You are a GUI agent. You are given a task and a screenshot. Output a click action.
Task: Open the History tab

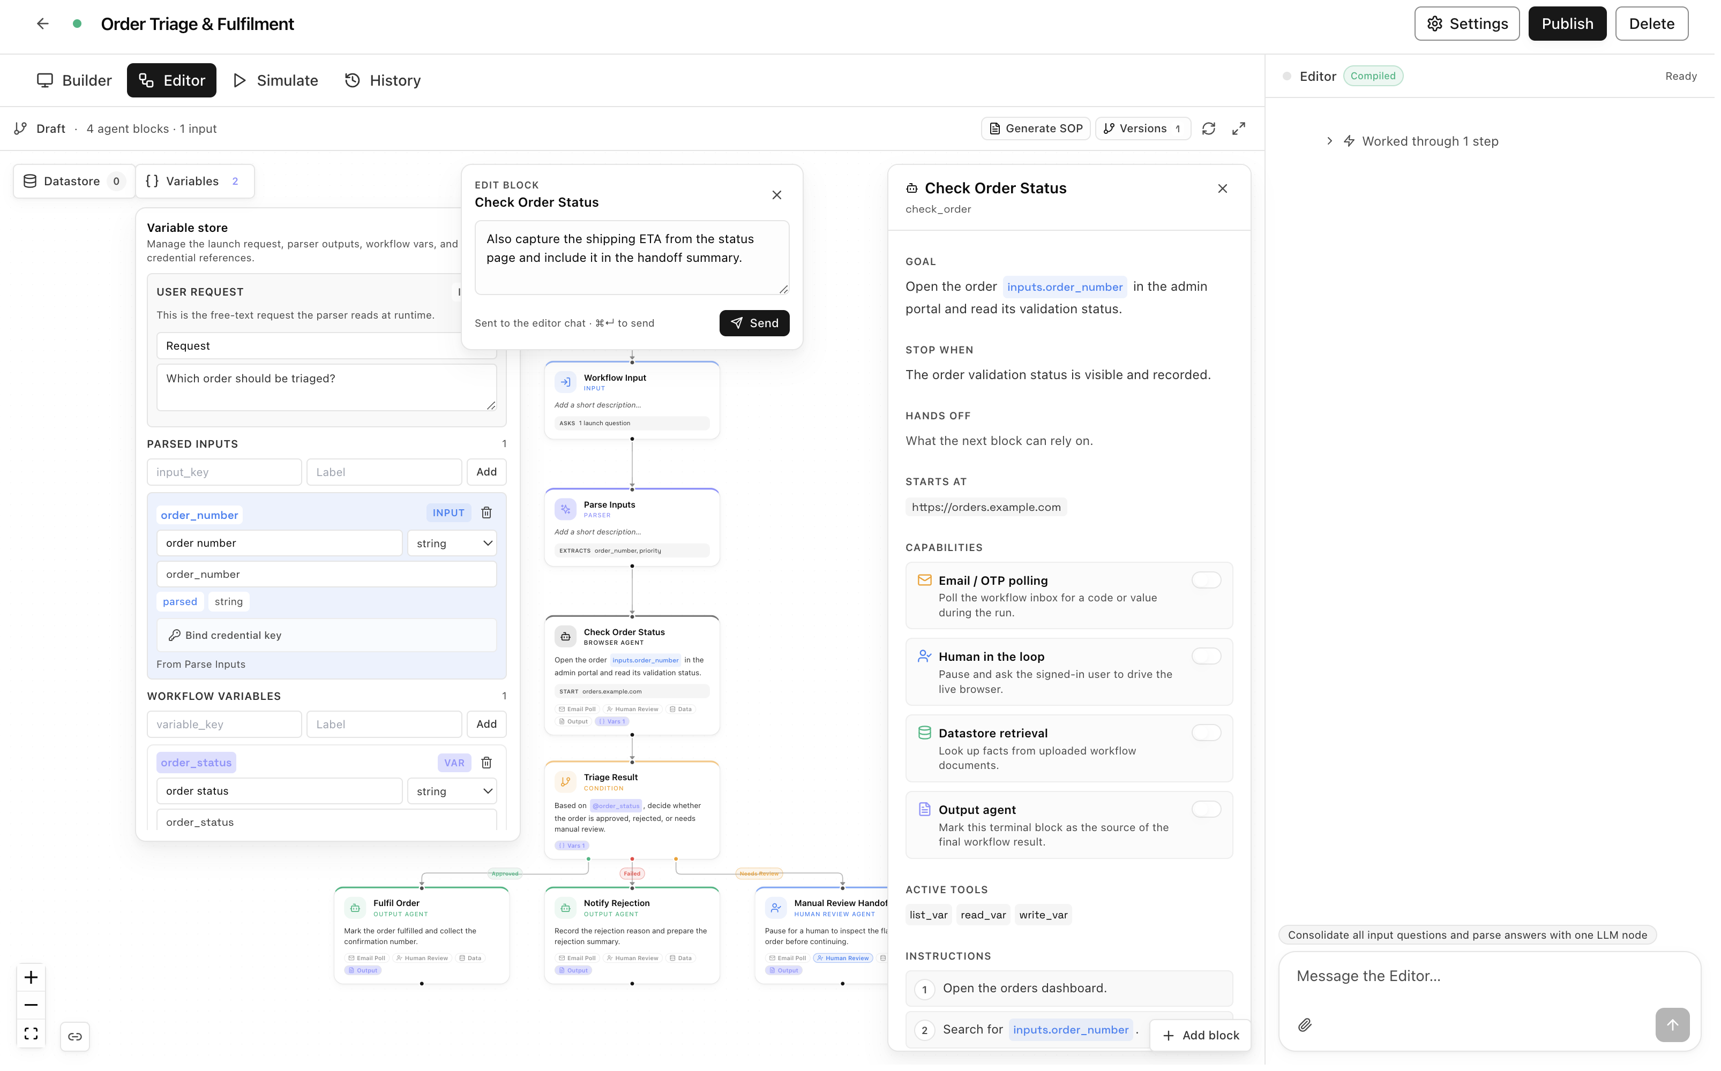pyautogui.click(x=385, y=81)
